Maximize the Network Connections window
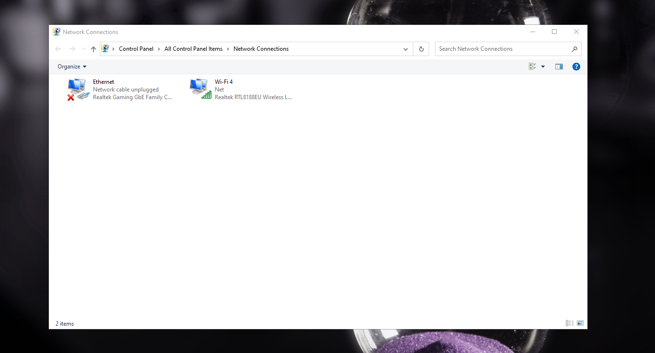 pyautogui.click(x=554, y=32)
